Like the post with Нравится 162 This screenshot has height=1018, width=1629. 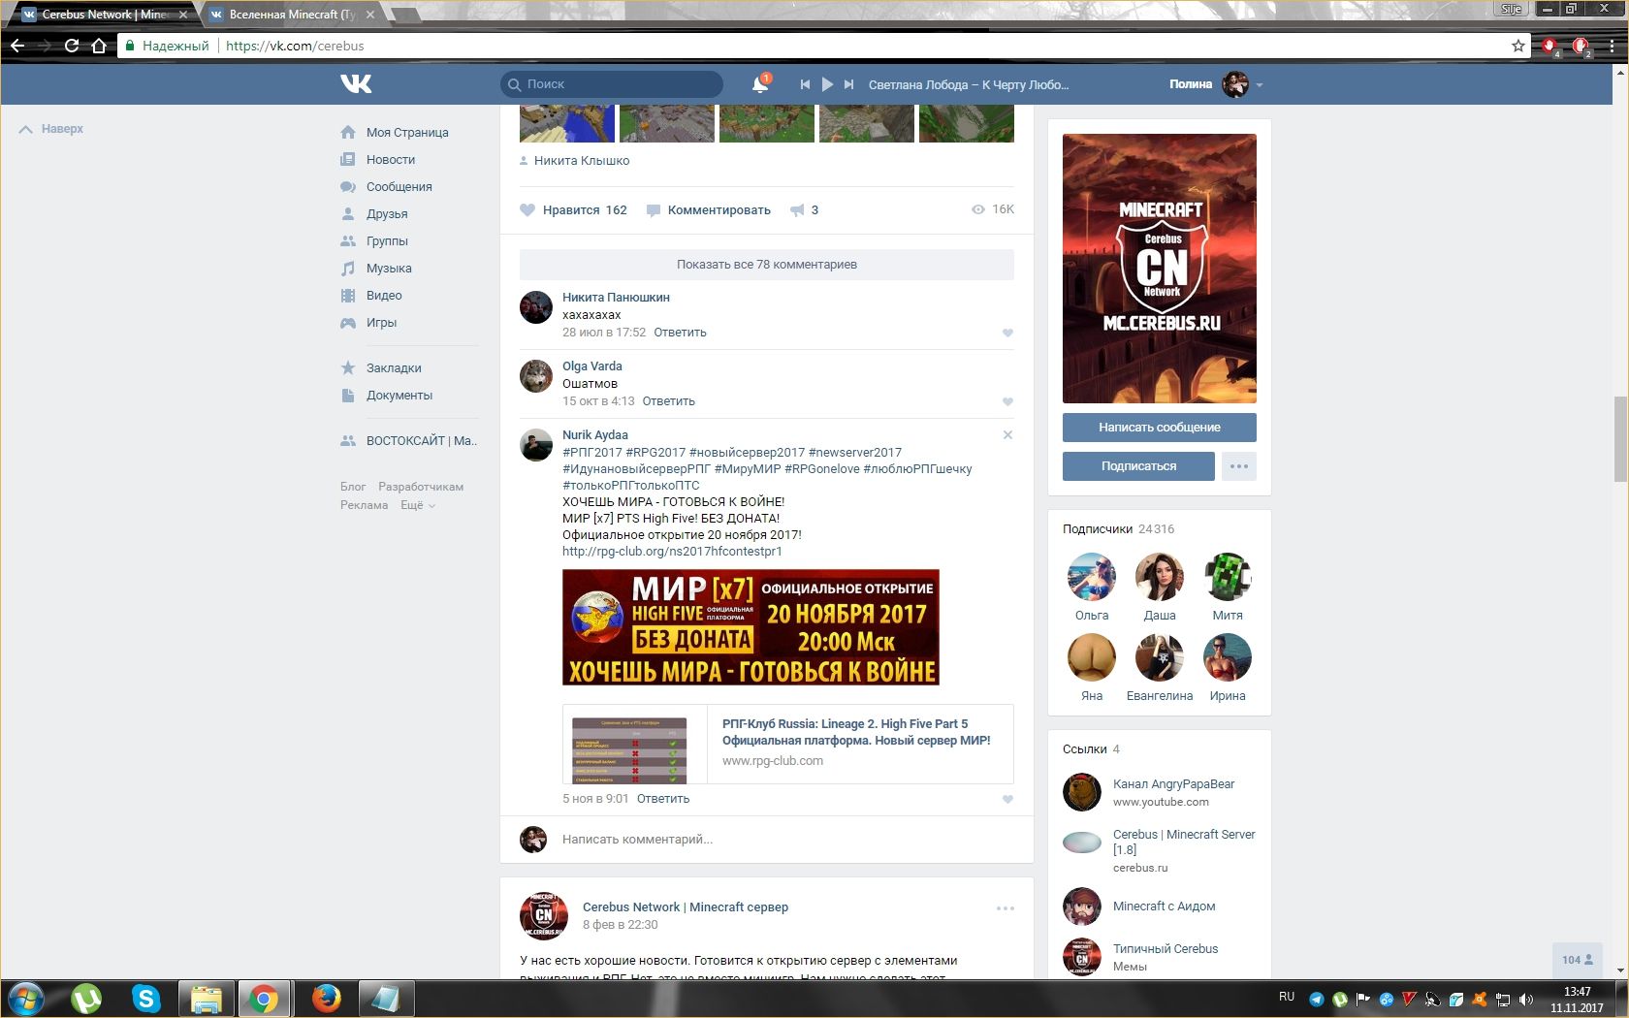coord(574,209)
